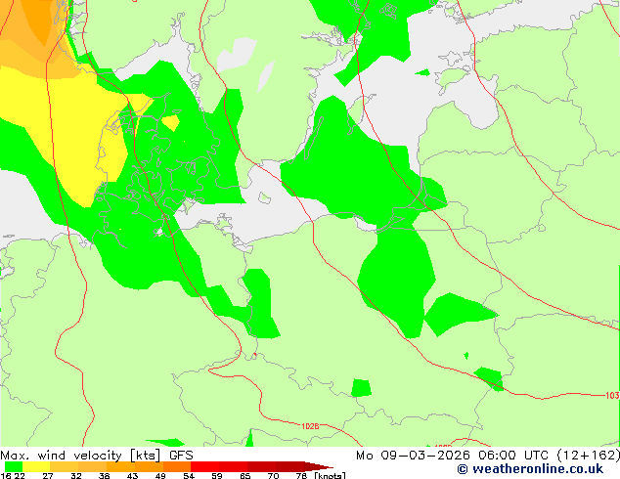Open the weatheronline.co.uk copyright link
The height and width of the screenshot is (479, 620).
tap(530, 469)
